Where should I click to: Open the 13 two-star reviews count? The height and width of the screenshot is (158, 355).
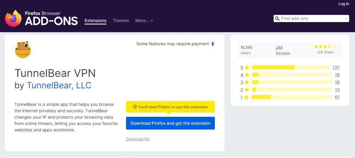click(x=337, y=90)
